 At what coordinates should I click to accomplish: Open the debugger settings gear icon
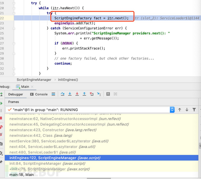click(x=1, y=153)
